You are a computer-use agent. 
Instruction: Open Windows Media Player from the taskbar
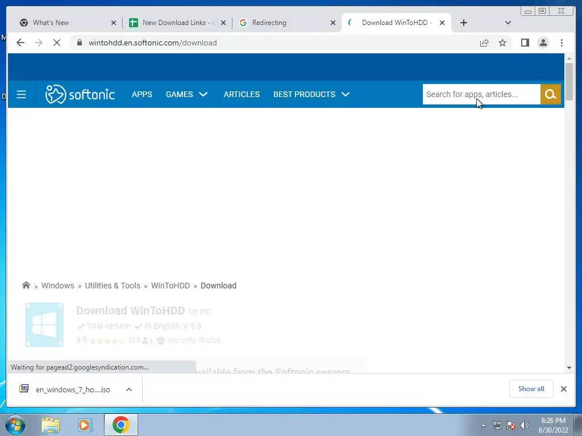tap(85, 425)
